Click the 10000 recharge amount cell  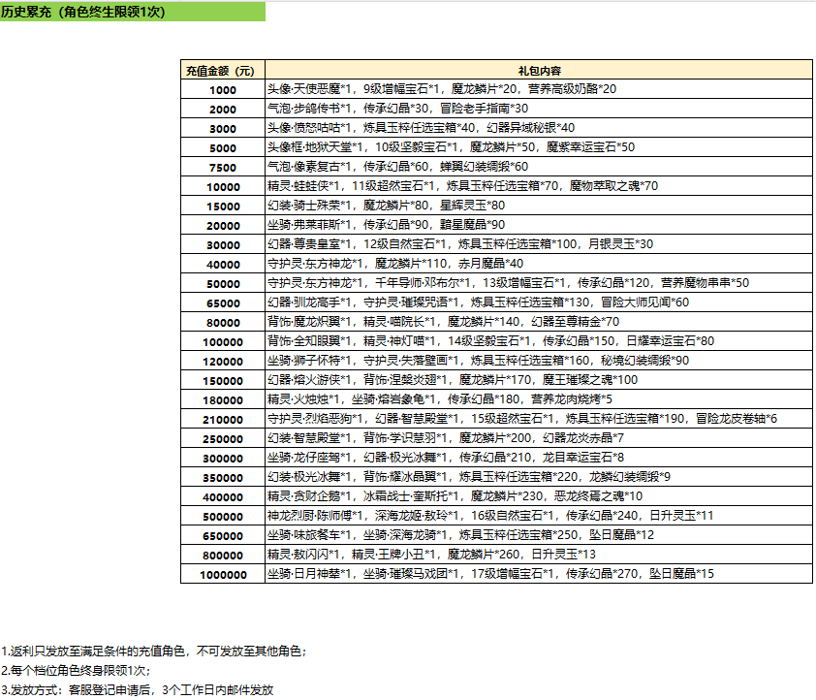222,186
